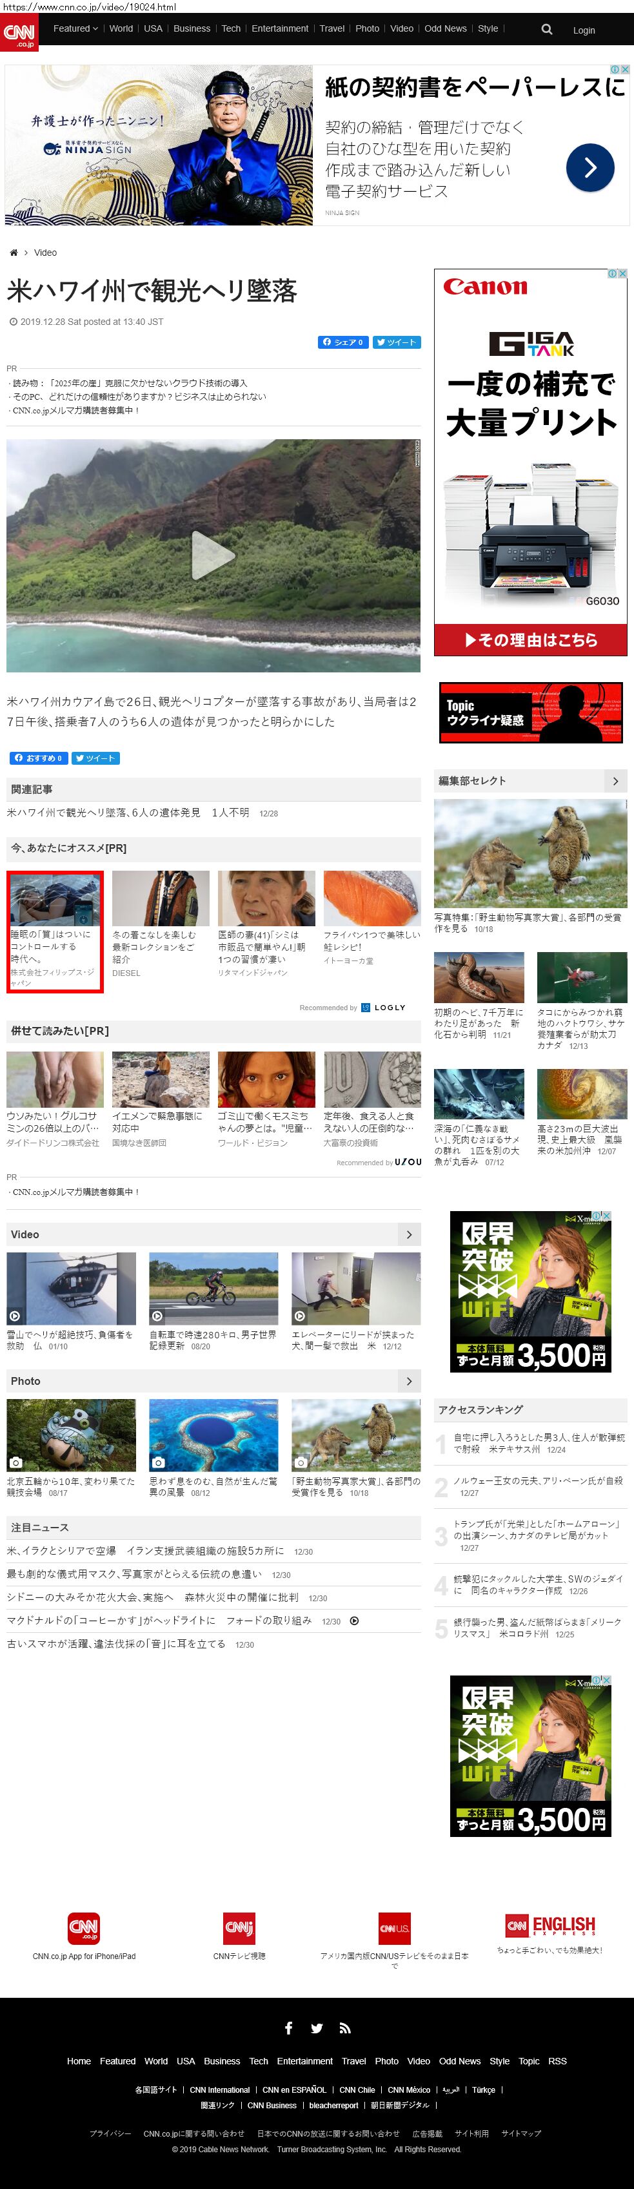Screen dimensions: 634x2189
Task: Click the CNN.co.jp iPhone/iPad app icon
Action: click(x=83, y=1927)
